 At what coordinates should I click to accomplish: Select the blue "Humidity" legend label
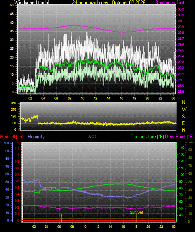click(x=36, y=137)
